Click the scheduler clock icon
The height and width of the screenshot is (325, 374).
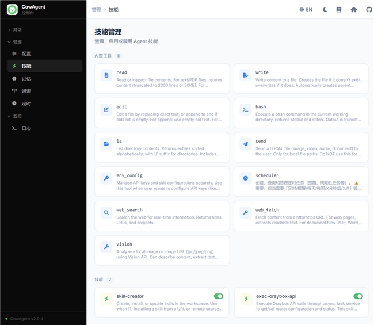[246, 178]
